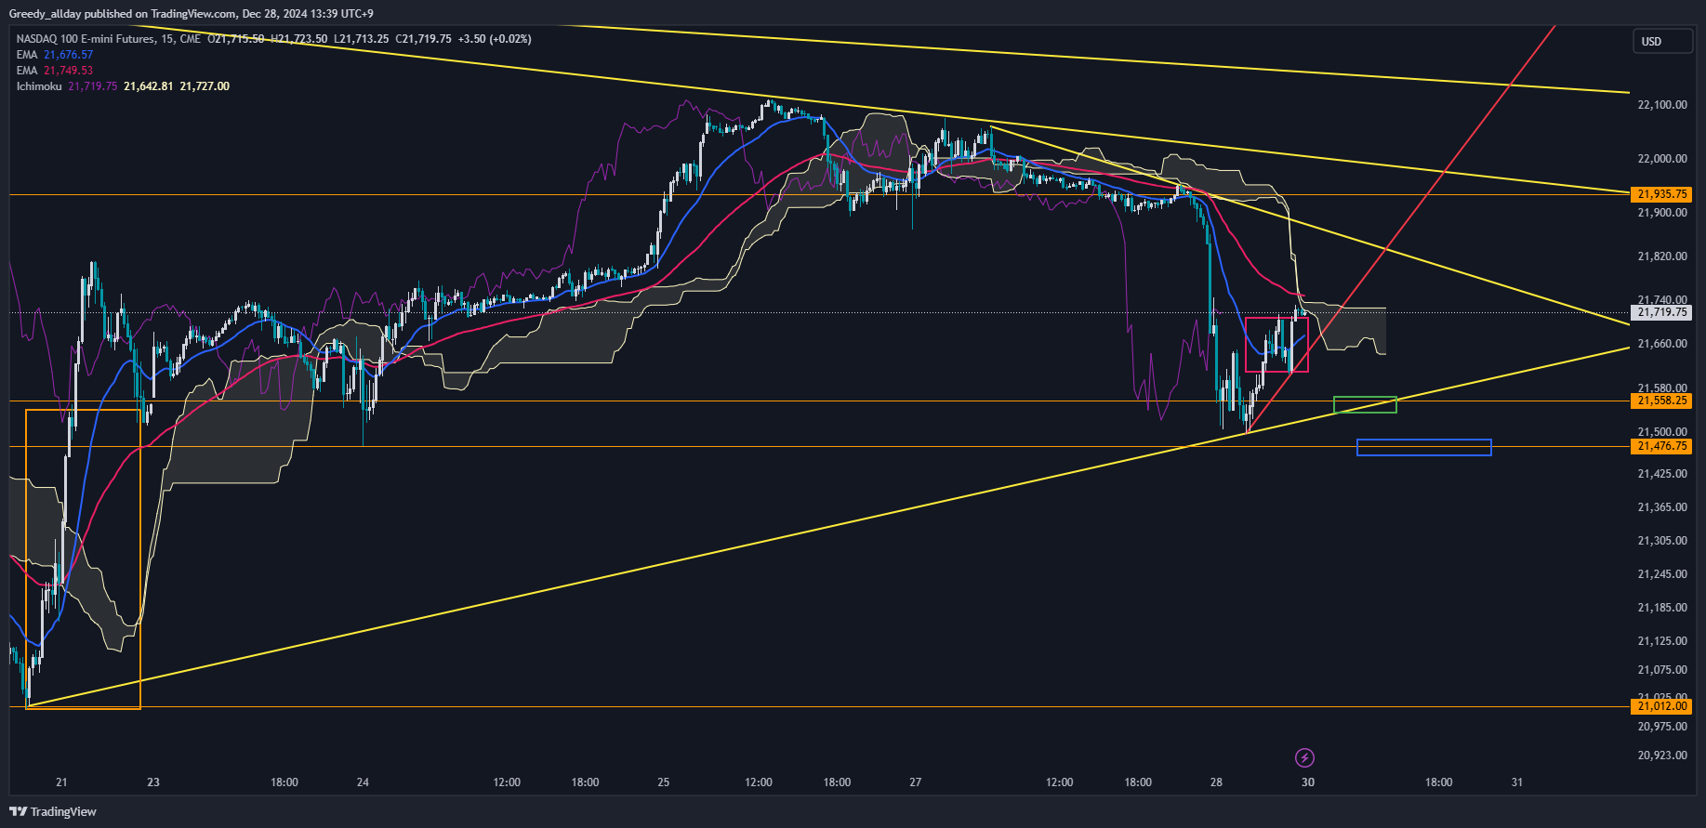Click the purple lightning event marker

1304,757
